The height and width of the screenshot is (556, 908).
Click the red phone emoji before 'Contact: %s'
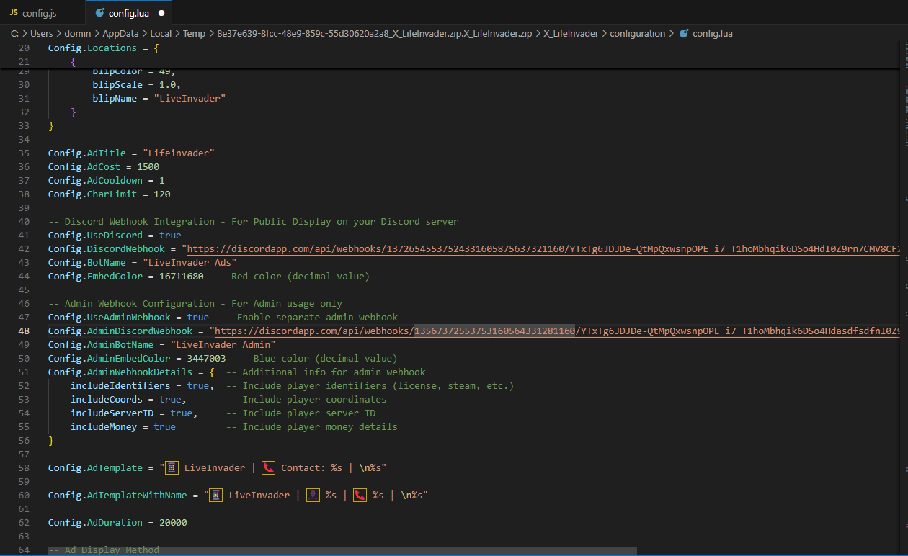coord(268,468)
